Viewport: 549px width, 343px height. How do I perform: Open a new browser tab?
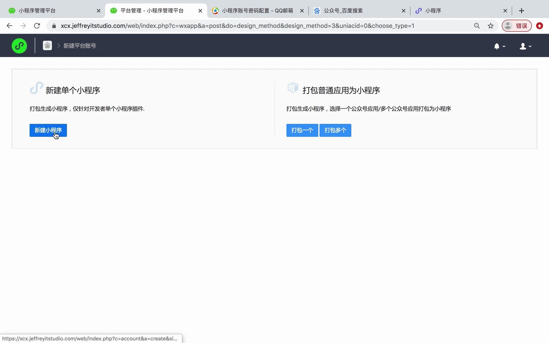(521, 11)
